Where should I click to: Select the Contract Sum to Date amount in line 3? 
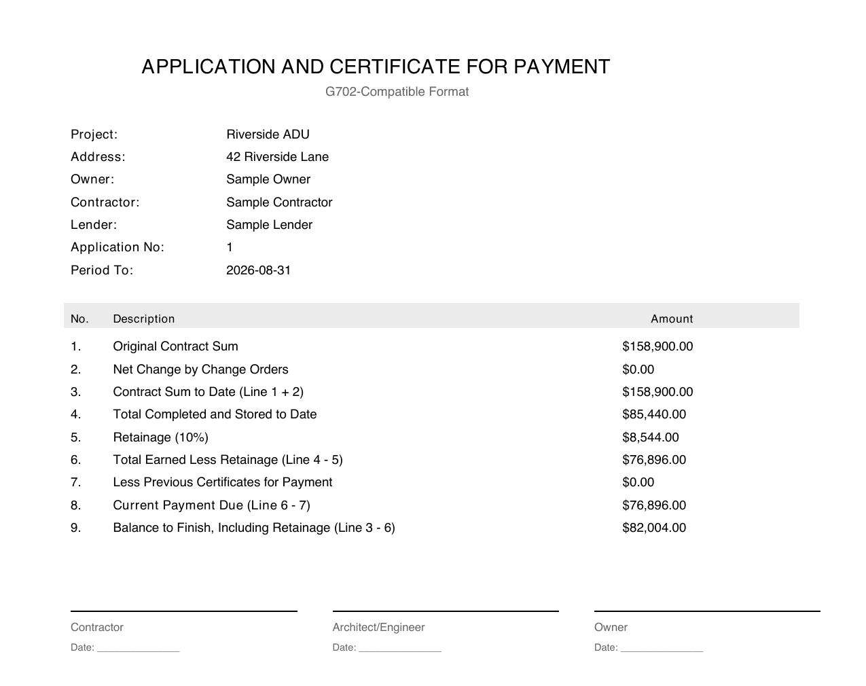click(x=657, y=392)
